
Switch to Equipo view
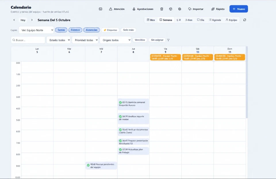pos(231,20)
